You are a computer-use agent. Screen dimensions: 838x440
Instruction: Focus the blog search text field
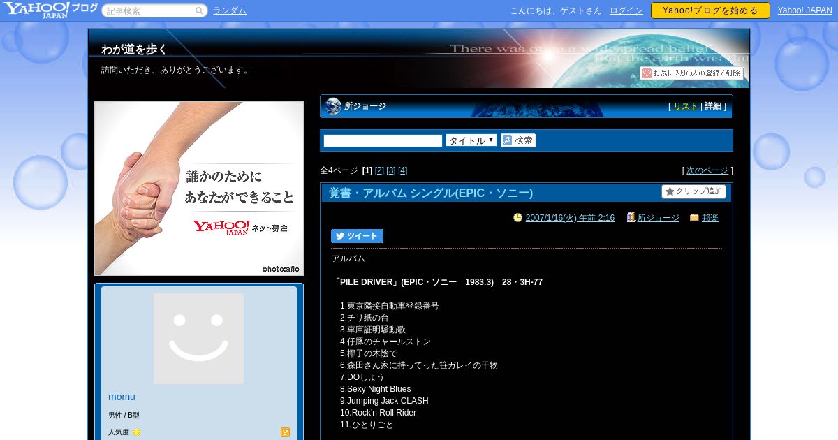[x=383, y=140]
